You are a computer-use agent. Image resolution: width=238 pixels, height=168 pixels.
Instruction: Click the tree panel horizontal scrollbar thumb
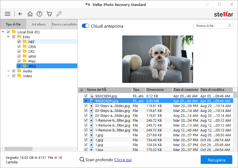18,149
